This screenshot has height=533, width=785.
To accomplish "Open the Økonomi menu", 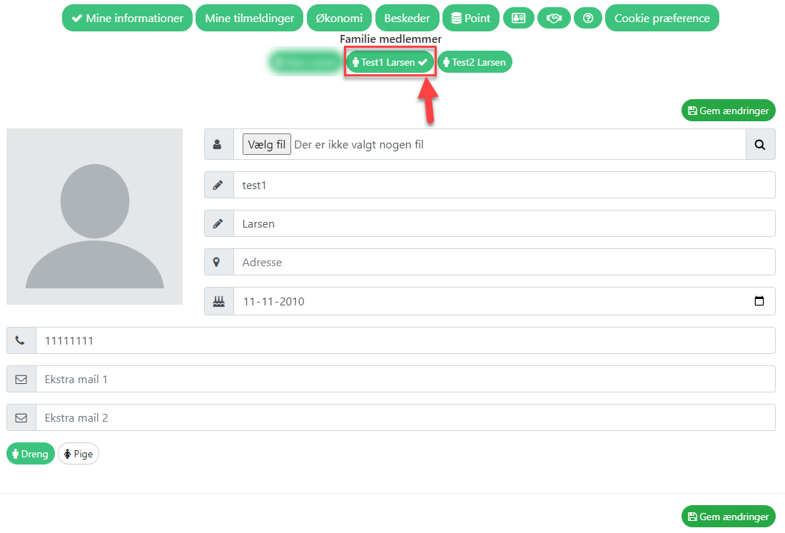I will [x=339, y=19].
